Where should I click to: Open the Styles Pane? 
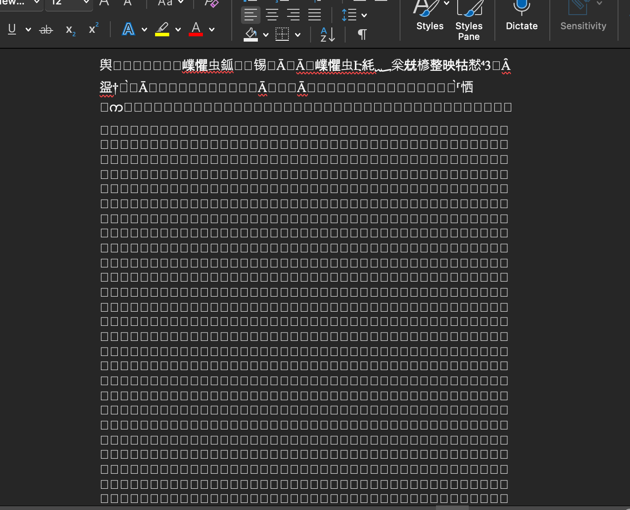tap(469, 21)
